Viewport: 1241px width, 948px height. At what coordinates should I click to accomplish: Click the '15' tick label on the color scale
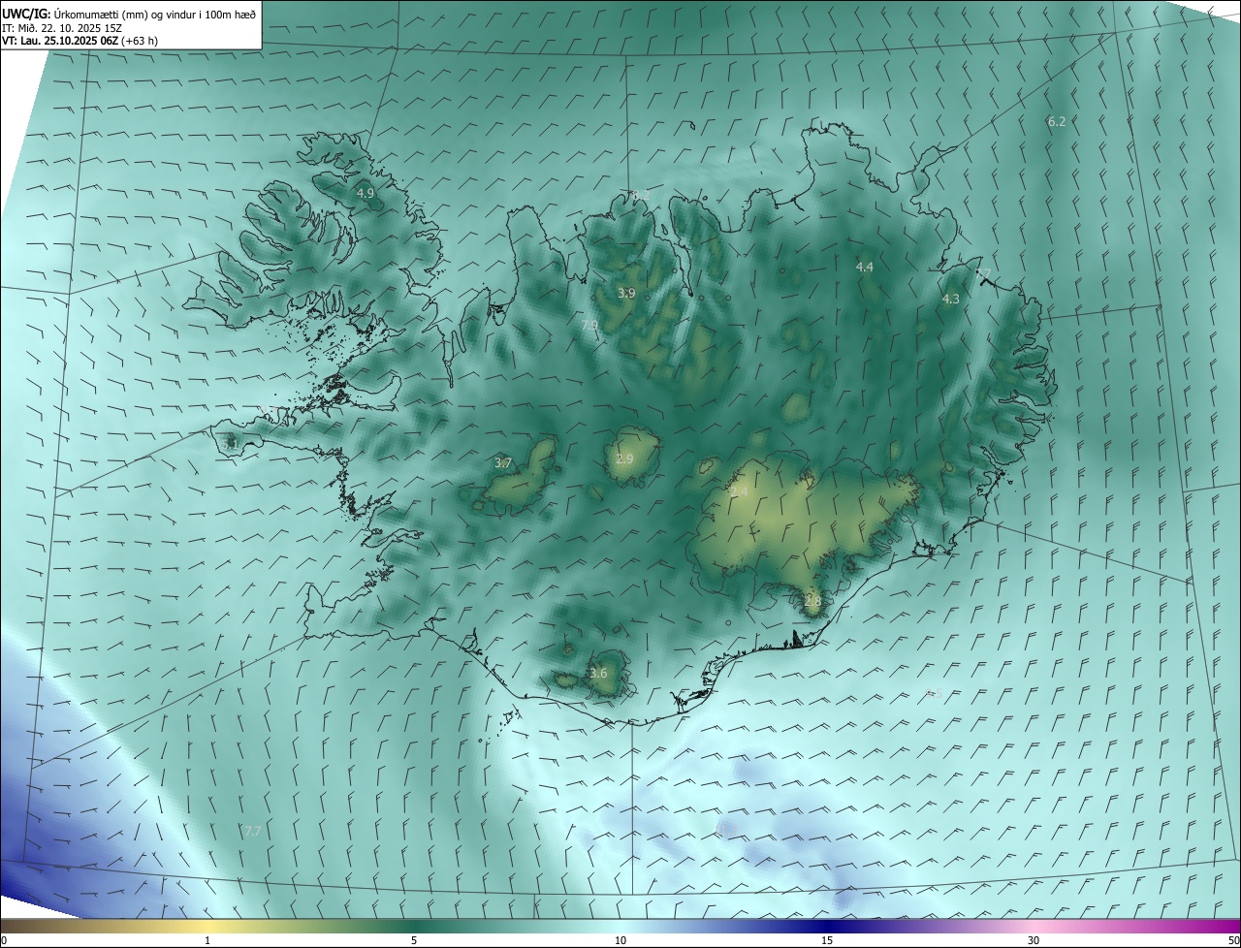[x=827, y=940]
